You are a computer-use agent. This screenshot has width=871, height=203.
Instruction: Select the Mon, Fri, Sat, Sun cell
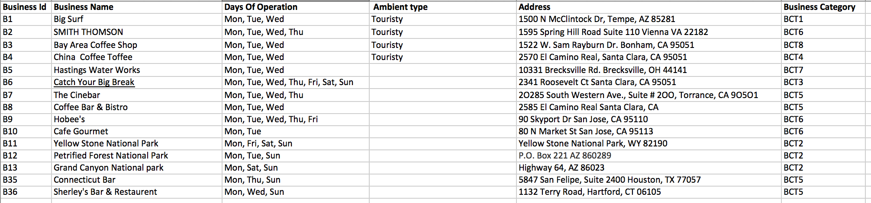[x=295, y=143]
